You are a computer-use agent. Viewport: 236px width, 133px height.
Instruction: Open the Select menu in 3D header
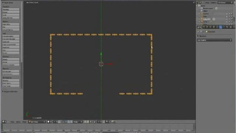point(18,122)
